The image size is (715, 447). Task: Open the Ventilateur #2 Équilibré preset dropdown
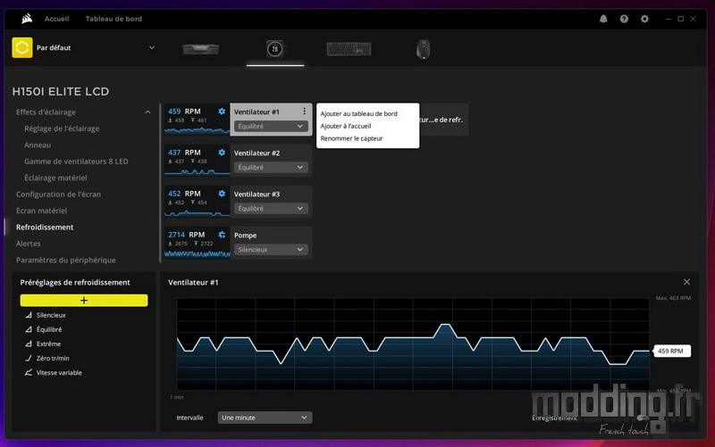(x=271, y=167)
